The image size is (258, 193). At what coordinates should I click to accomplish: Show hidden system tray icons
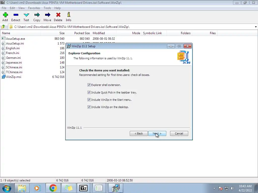214,188
